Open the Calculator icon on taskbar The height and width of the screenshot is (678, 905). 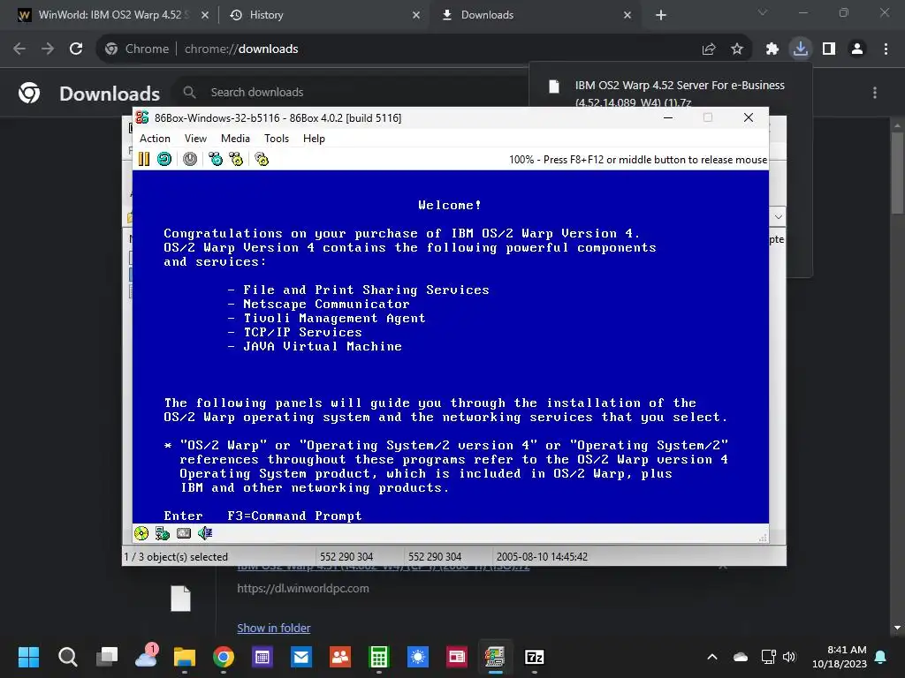point(378,657)
